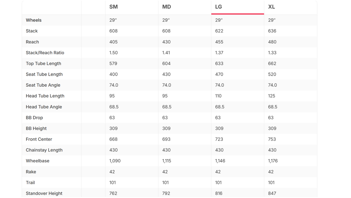Select the XL size column header

point(271,7)
